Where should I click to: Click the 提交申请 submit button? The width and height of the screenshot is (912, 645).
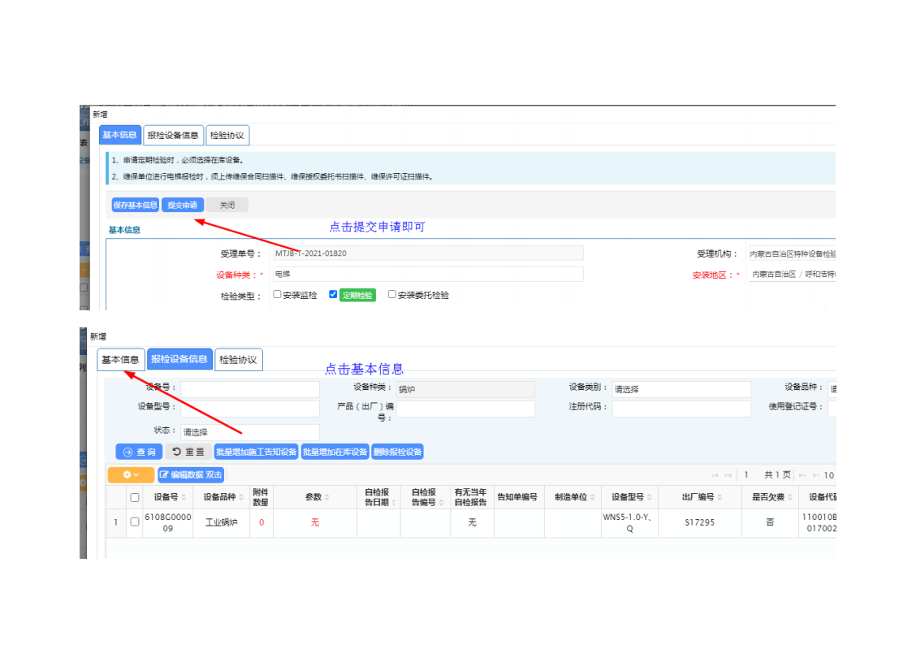click(183, 205)
